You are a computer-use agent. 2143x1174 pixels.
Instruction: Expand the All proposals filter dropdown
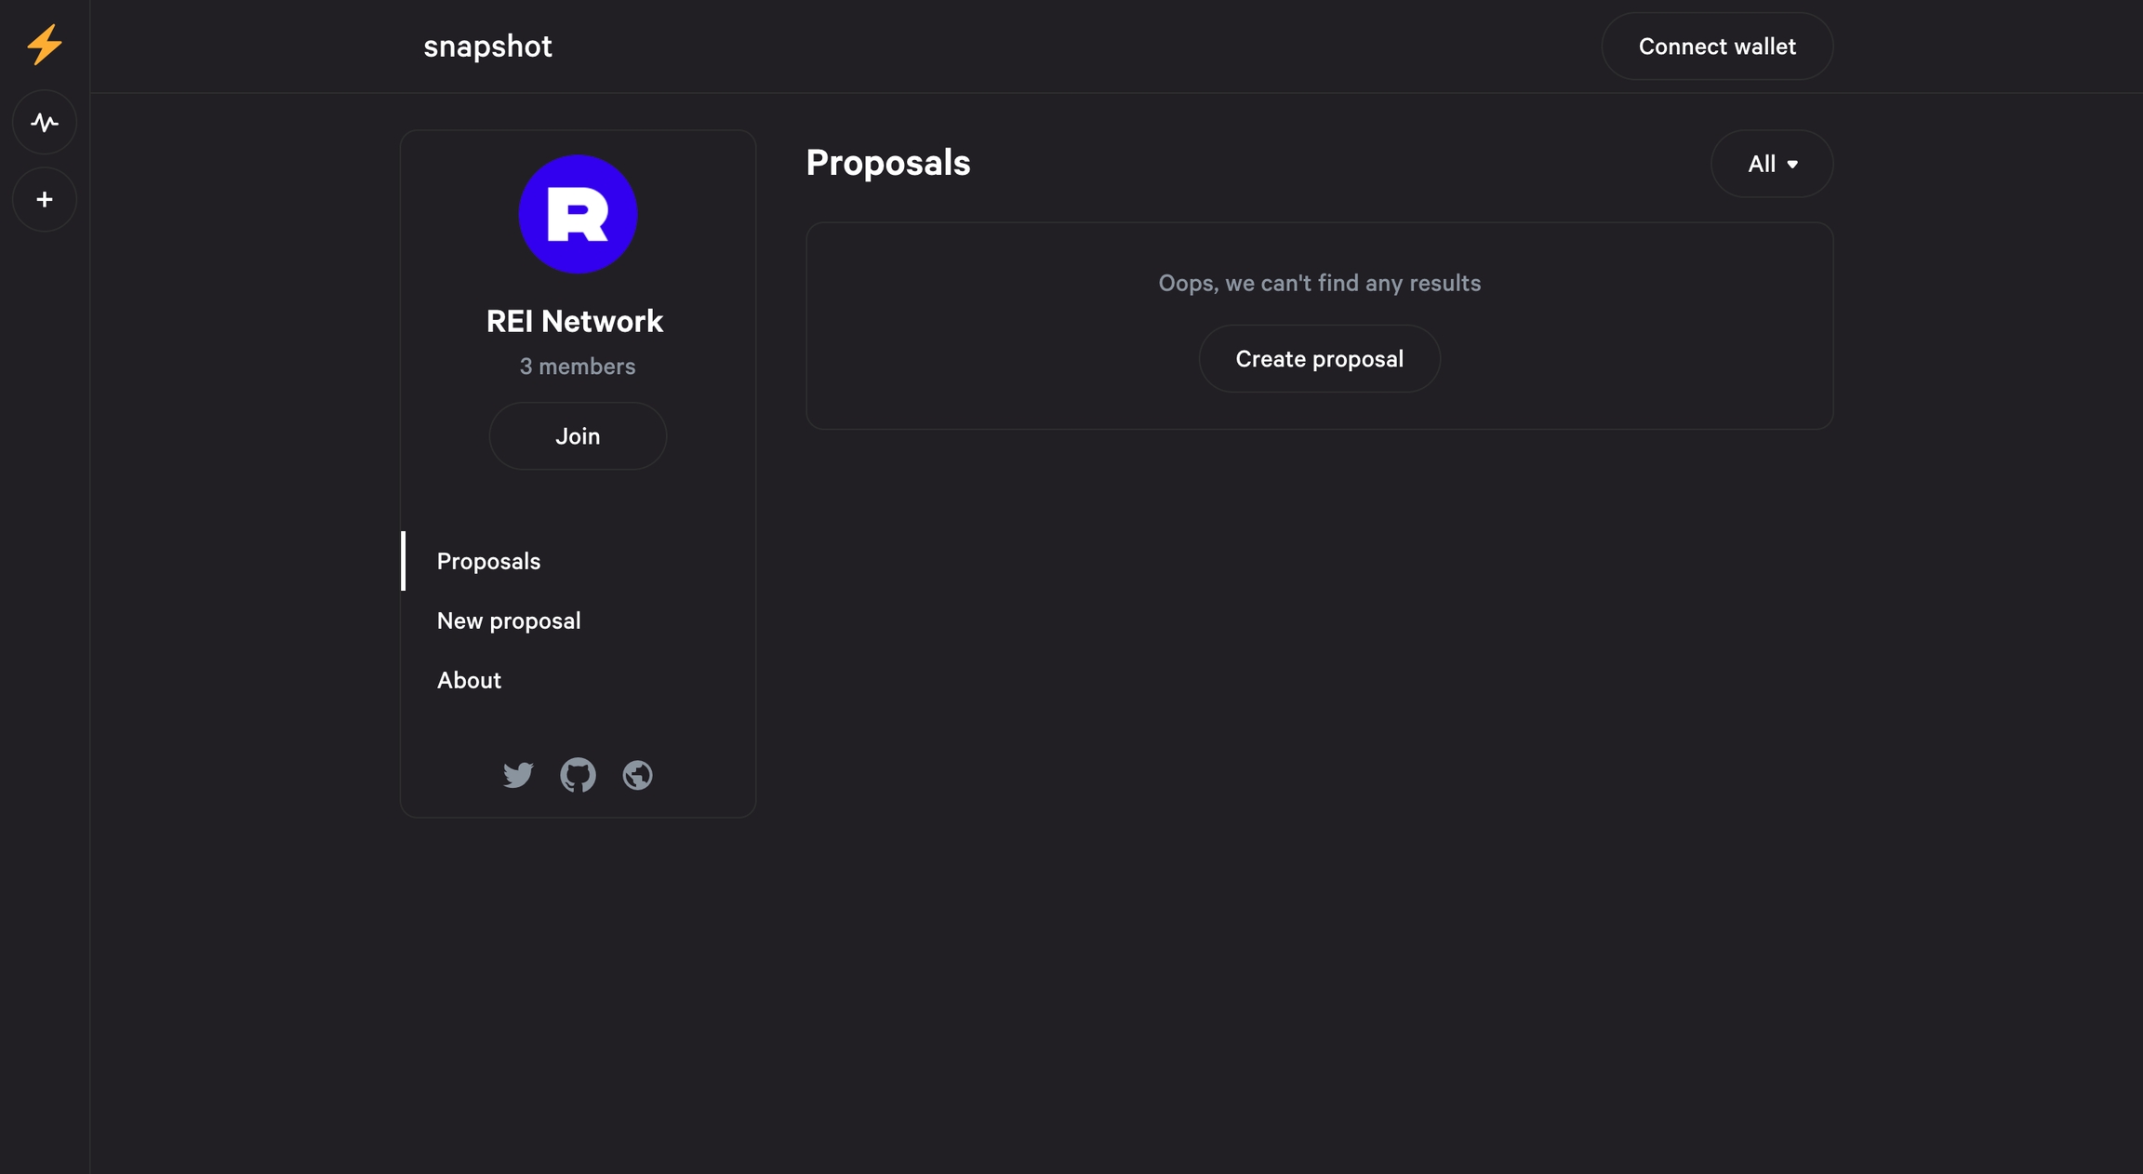coord(1771,164)
